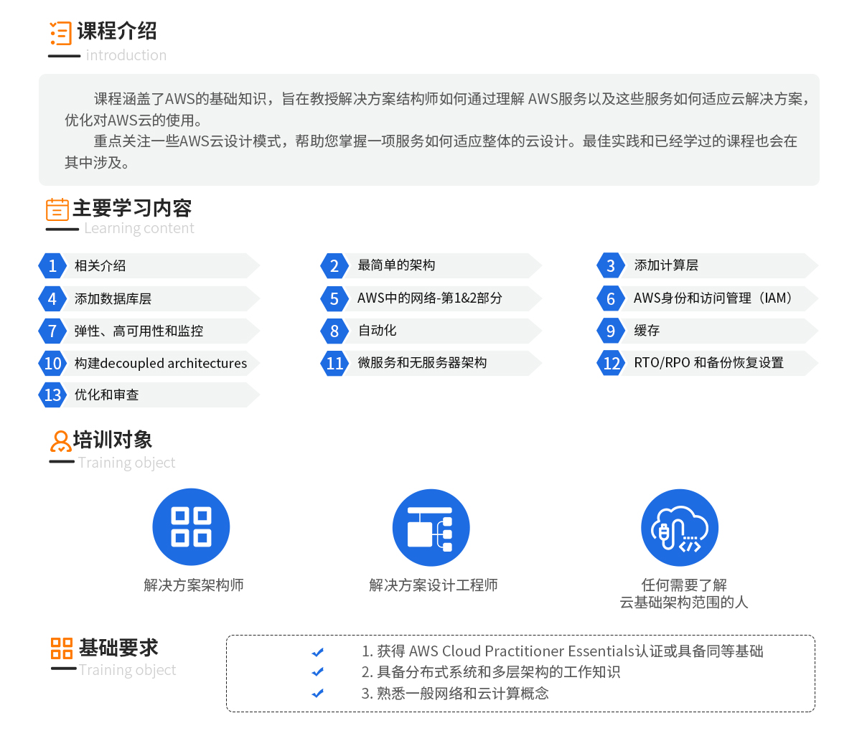Click the person icon beside 培训对象
Image resolution: width=862 pixels, height=746 pixels.
[x=61, y=441]
